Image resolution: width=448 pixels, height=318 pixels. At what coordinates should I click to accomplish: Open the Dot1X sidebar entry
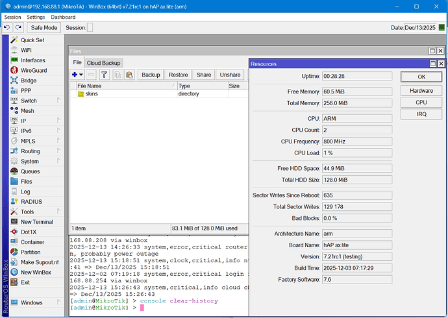[36, 232]
